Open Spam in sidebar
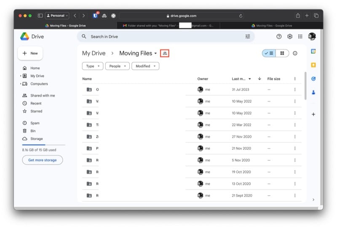337x228 pixels. [35, 123]
